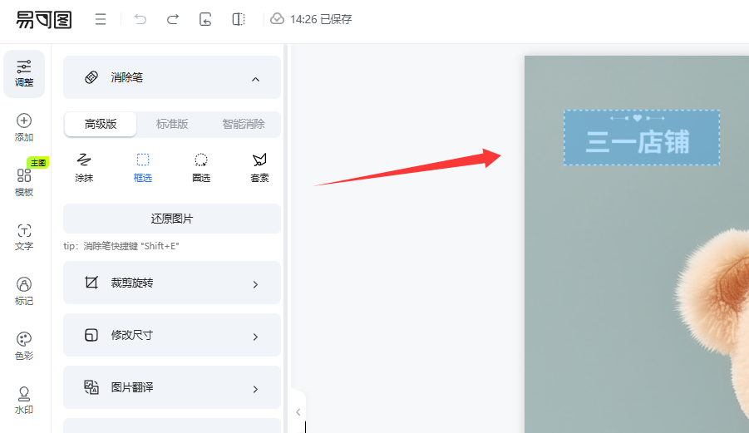This screenshot has height=433, width=749.
Task: Click the redo arrow icon
Action: [x=173, y=19]
